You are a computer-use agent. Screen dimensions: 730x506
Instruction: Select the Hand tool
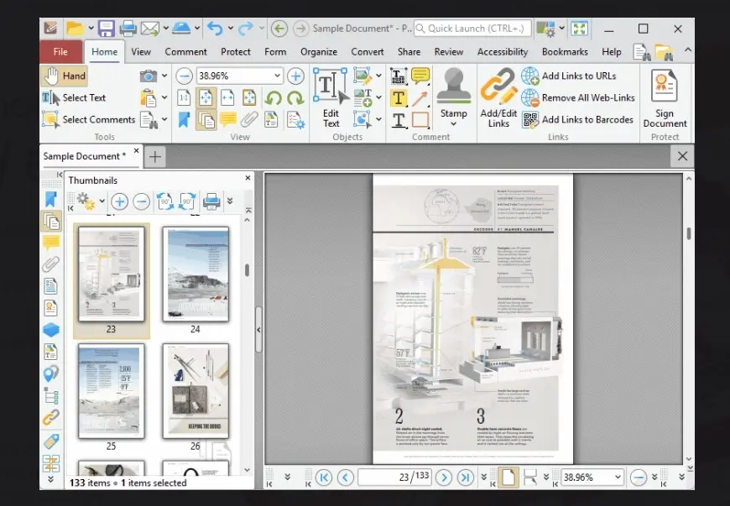pyautogui.click(x=63, y=76)
